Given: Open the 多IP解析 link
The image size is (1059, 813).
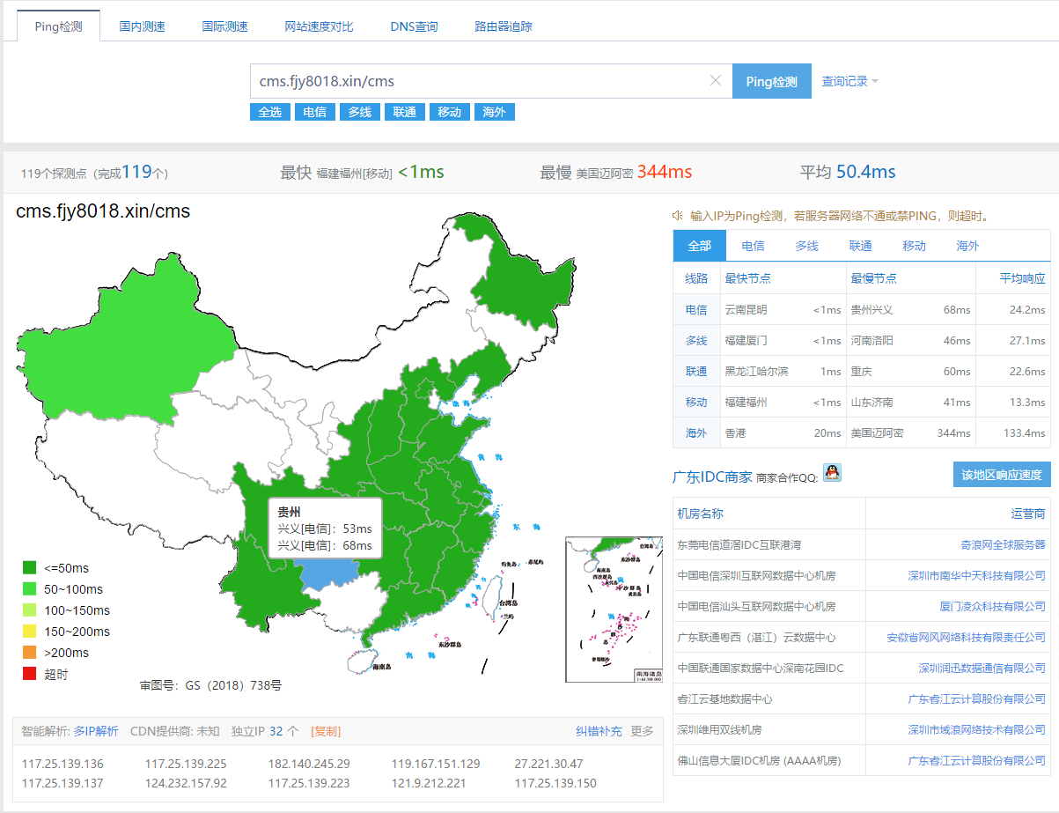Looking at the screenshot, I should click(x=96, y=731).
